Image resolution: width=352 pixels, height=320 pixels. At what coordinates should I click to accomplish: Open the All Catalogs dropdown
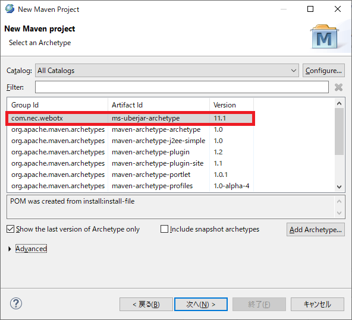pyautogui.click(x=167, y=71)
